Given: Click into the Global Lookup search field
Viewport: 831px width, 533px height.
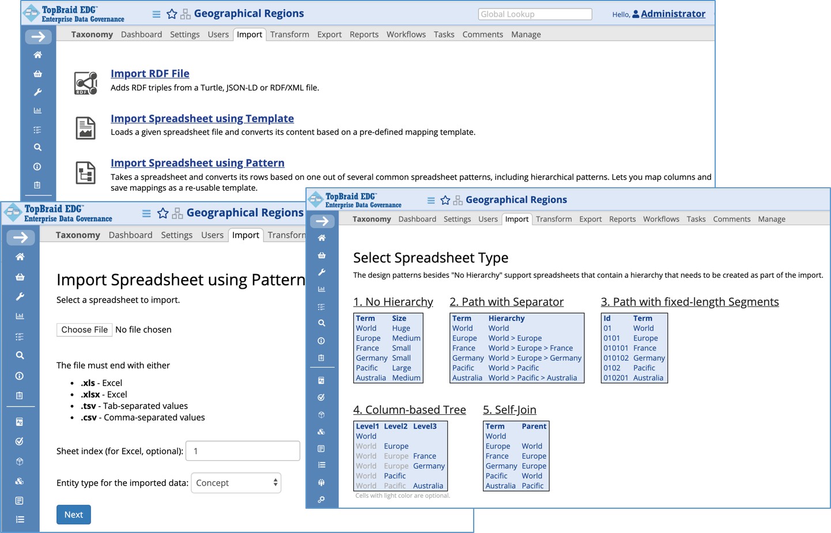Looking at the screenshot, I should click(x=535, y=14).
